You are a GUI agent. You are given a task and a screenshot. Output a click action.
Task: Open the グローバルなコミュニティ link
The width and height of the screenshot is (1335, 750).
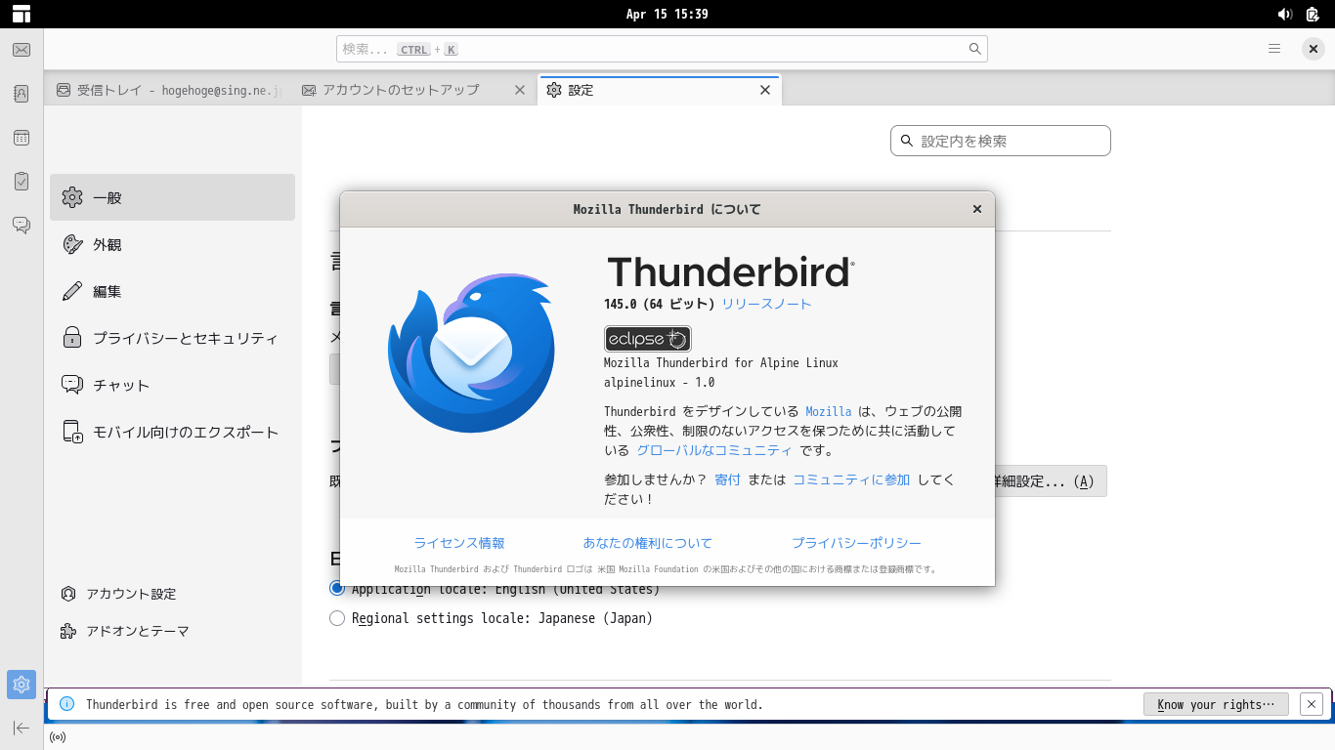tap(714, 450)
